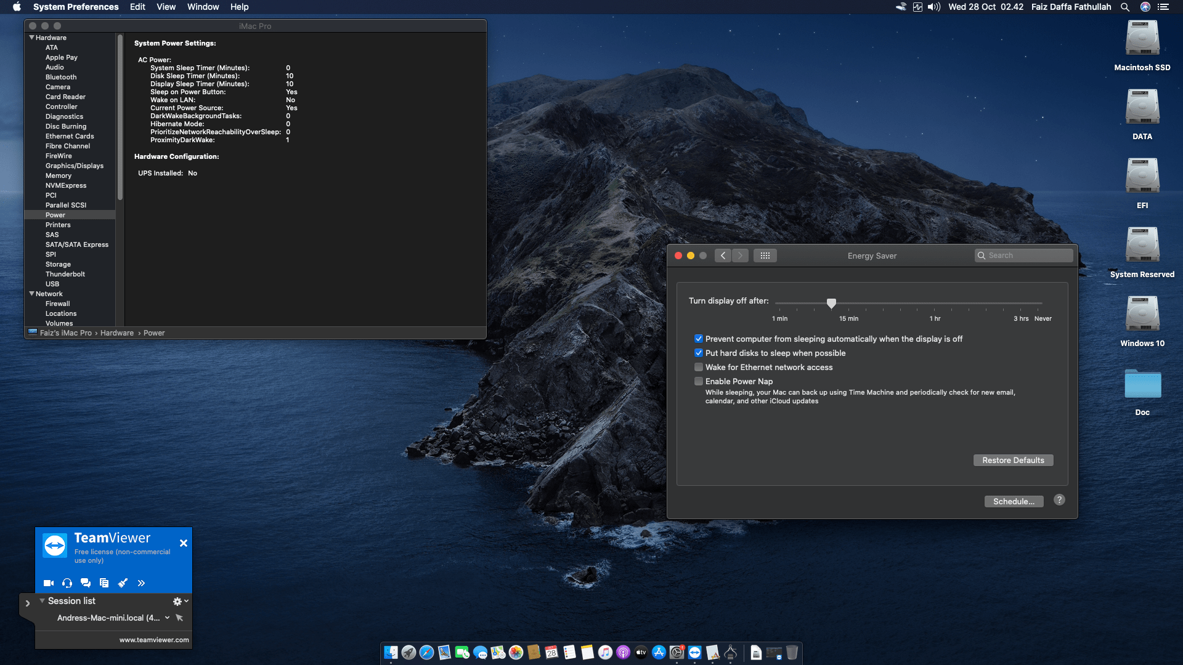Viewport: 1183px width, 665px height.
Task: Collapse the Session list triangle
Action: pyautogui.click(x=42, y=601)
